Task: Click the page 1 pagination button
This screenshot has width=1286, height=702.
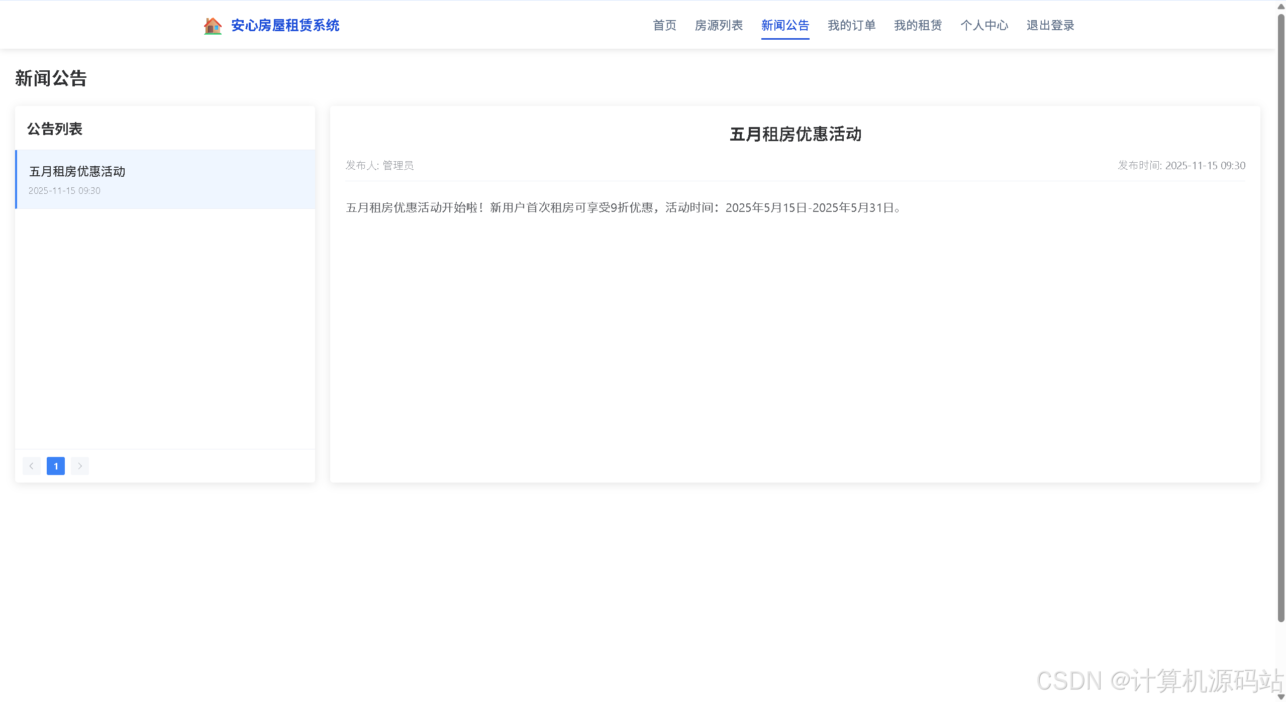Action: (56, 466)
